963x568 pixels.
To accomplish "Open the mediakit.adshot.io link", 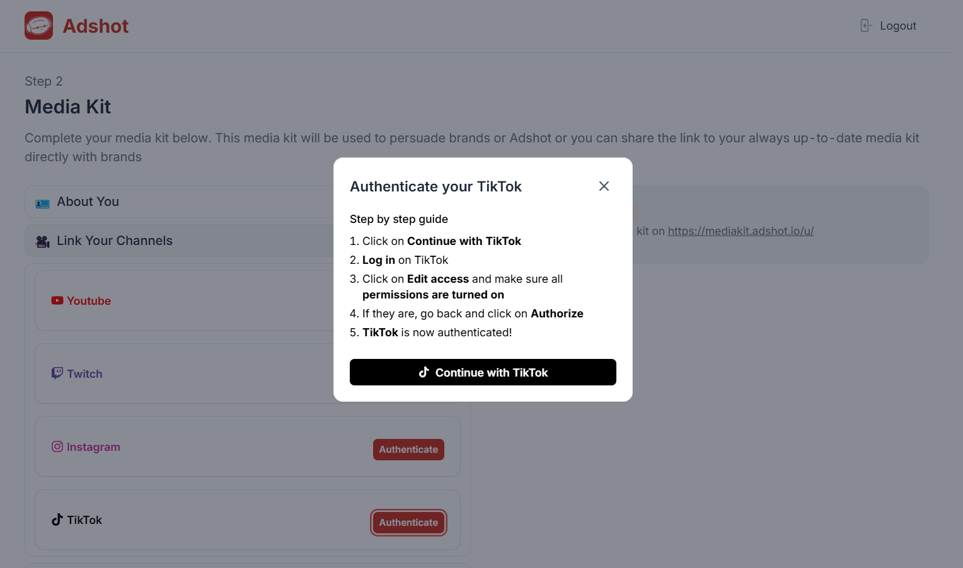I will pyautogui.click(x=741, y=231).
